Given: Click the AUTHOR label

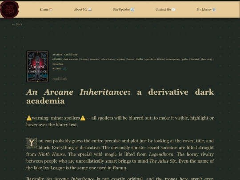Looking at the screenshot, I should [x=57, y=55].
